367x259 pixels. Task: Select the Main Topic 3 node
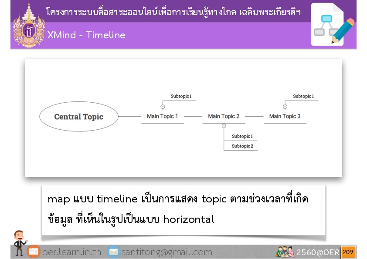pyautogui.click(x=285, y=116)
